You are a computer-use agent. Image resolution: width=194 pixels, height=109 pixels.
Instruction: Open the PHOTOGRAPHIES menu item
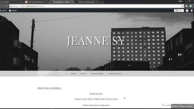(97, 74)
